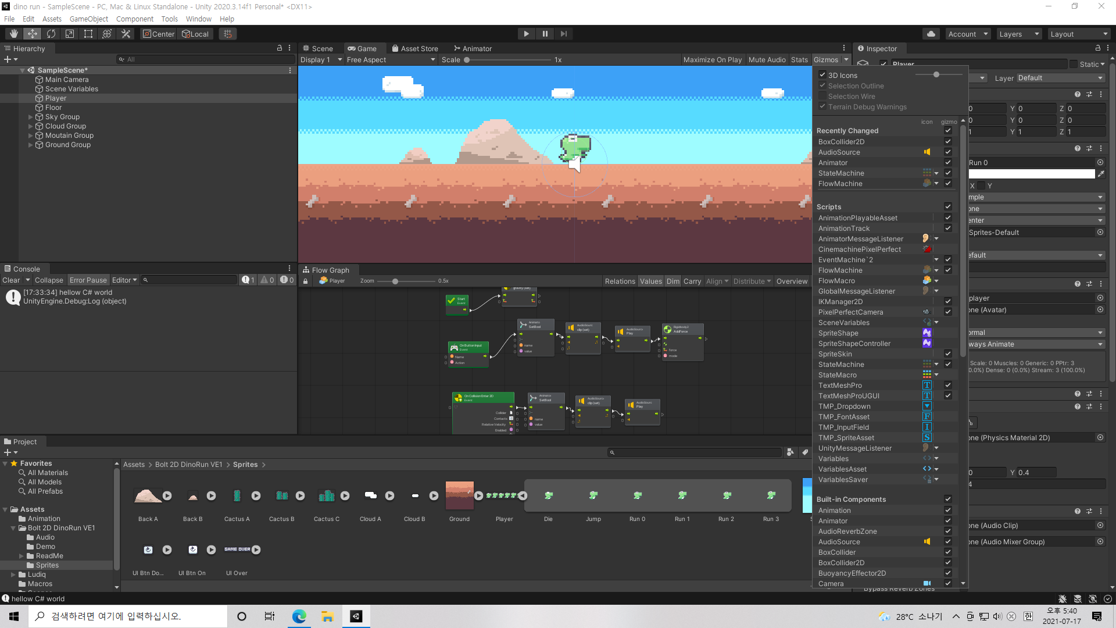Clear the console with Clear button
Viewport: 1116px width, 628px height.
[x=11, y=280]
